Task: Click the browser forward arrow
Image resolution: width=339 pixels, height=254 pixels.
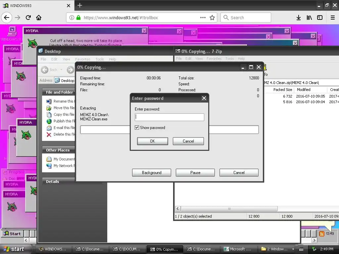Action: (18, 18)
